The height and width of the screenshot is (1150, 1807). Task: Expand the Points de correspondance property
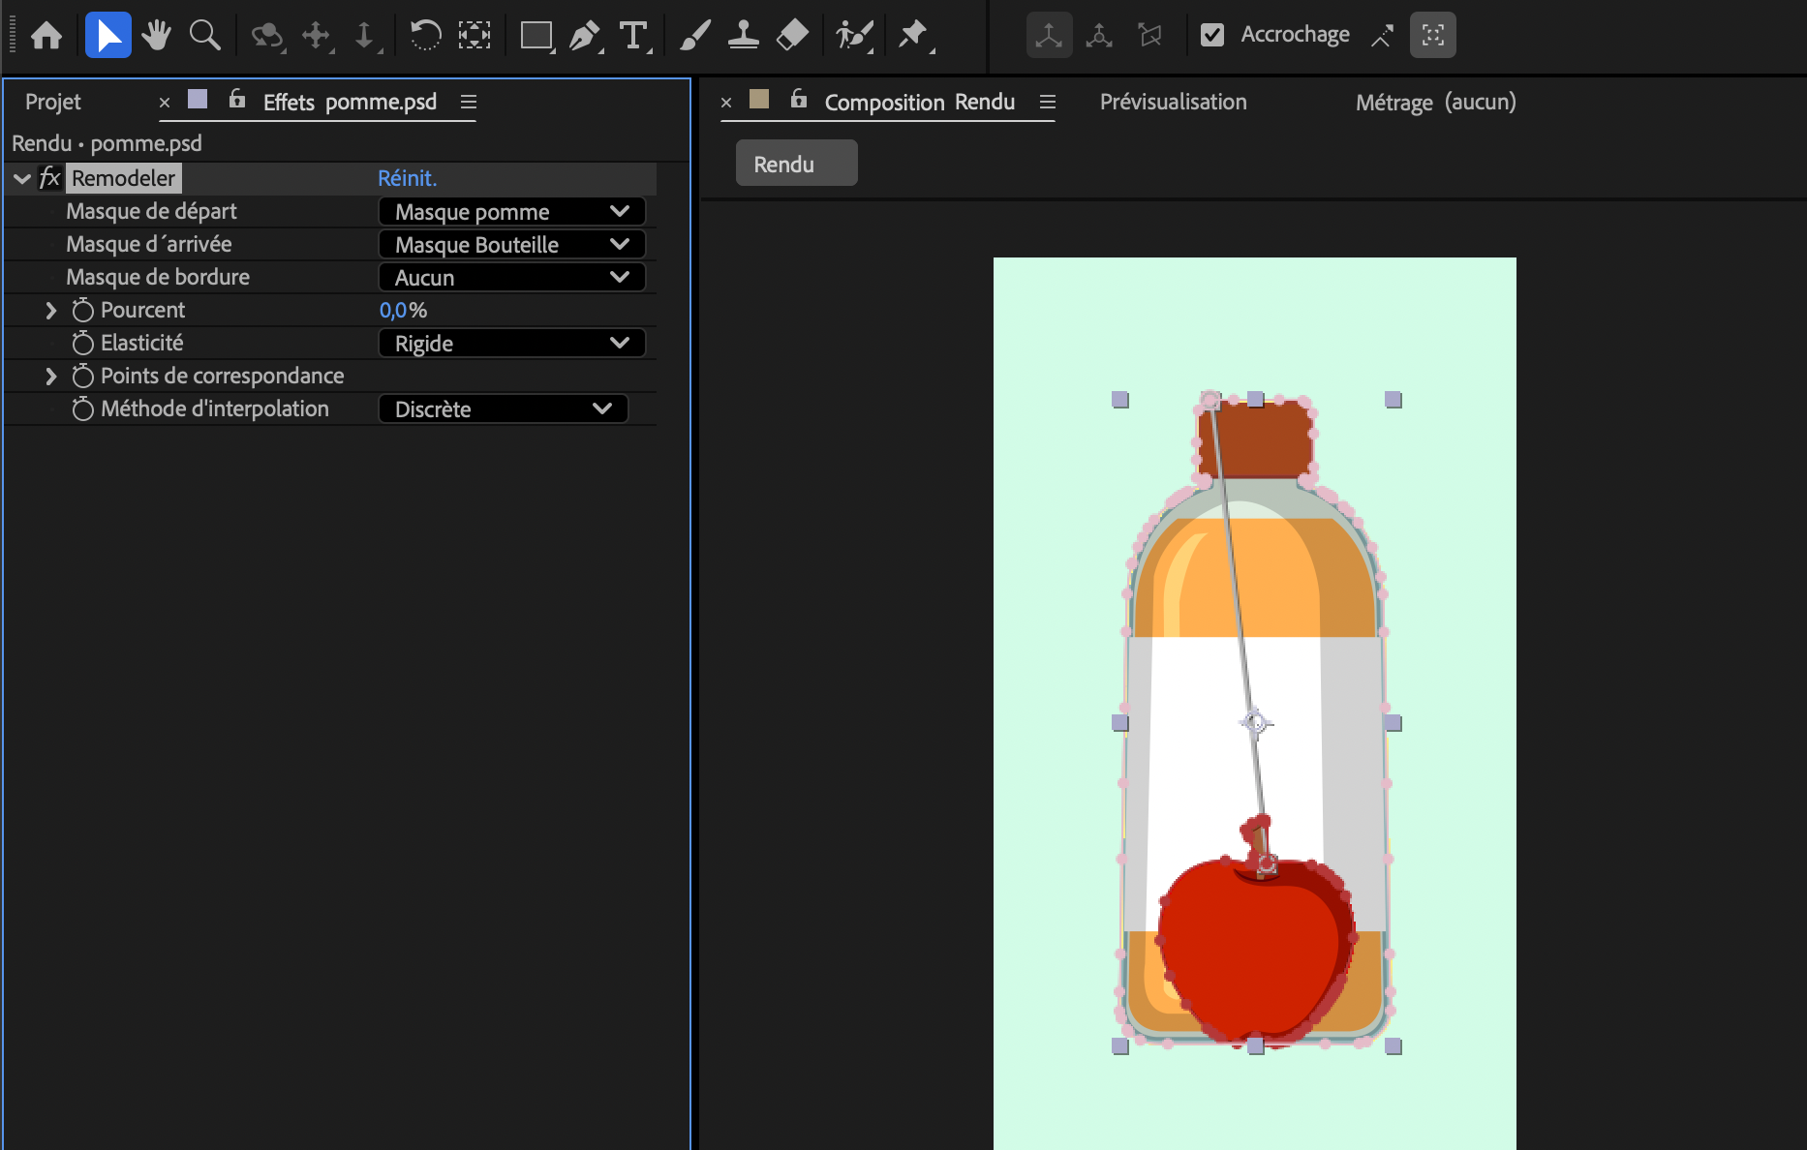[x=51, y=376]
